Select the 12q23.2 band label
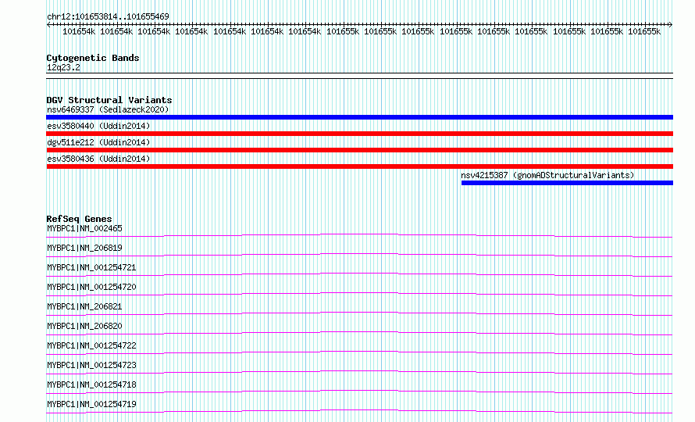 (63, 67)
